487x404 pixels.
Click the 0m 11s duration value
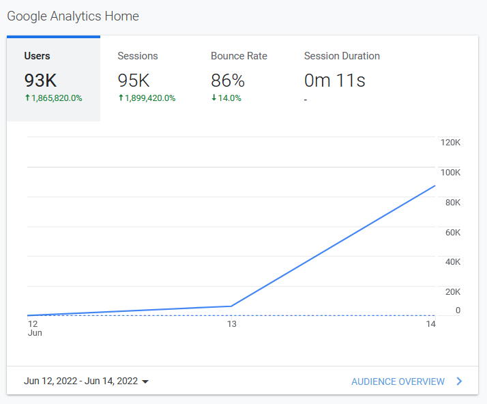(x=334, y=81)
